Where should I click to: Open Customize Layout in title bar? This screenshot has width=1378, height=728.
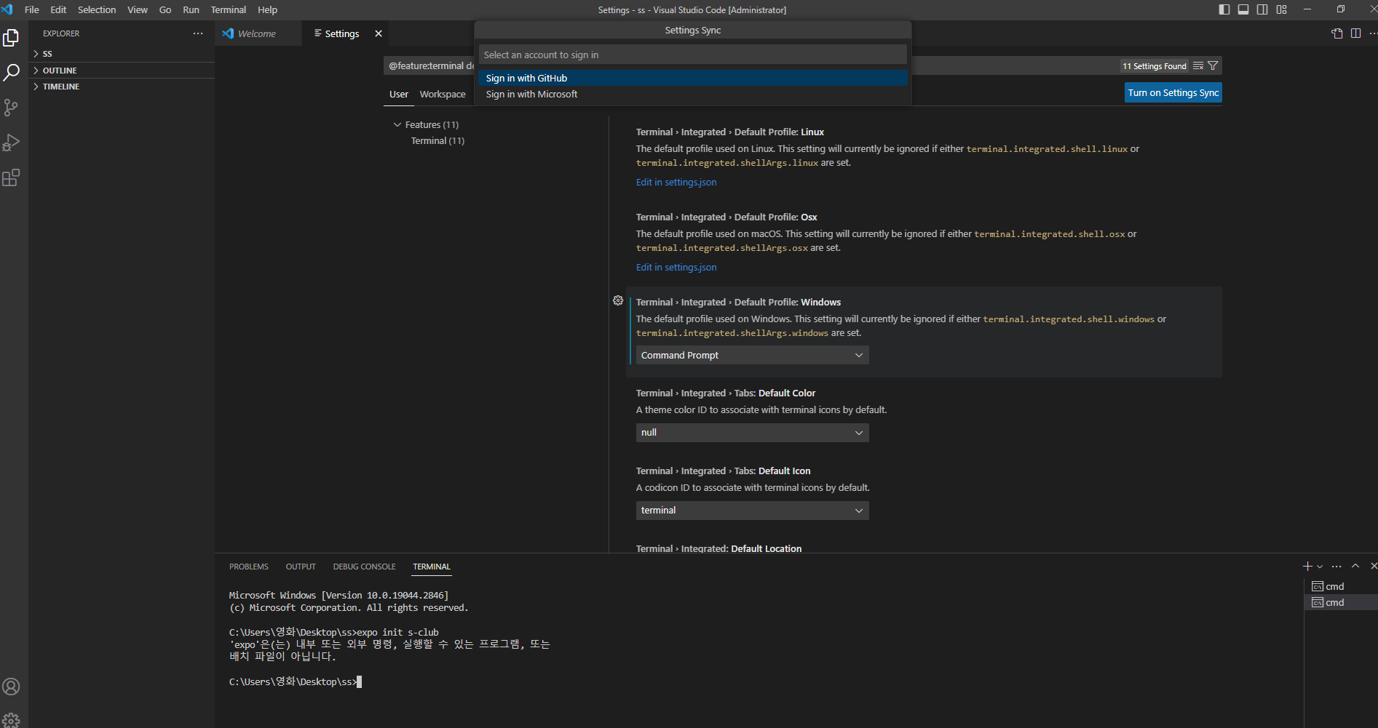tap(1282, 9)
